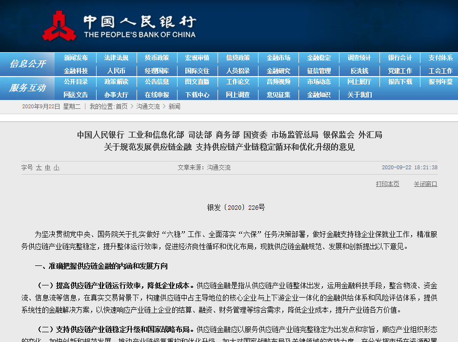Go to 音频视频 page
The image size is (458, 342).
279,82
